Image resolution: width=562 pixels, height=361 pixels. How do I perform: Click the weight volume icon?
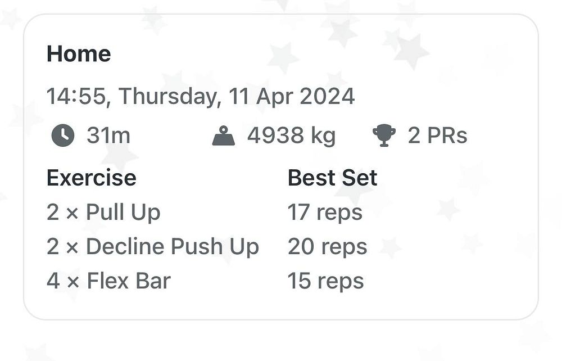click(x=224, y=136)
